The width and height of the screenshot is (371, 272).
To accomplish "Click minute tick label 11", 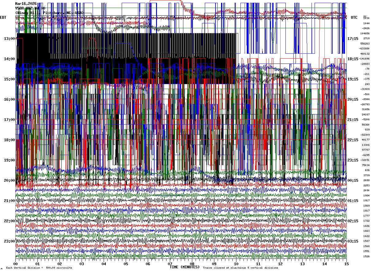I will point(258,264).
